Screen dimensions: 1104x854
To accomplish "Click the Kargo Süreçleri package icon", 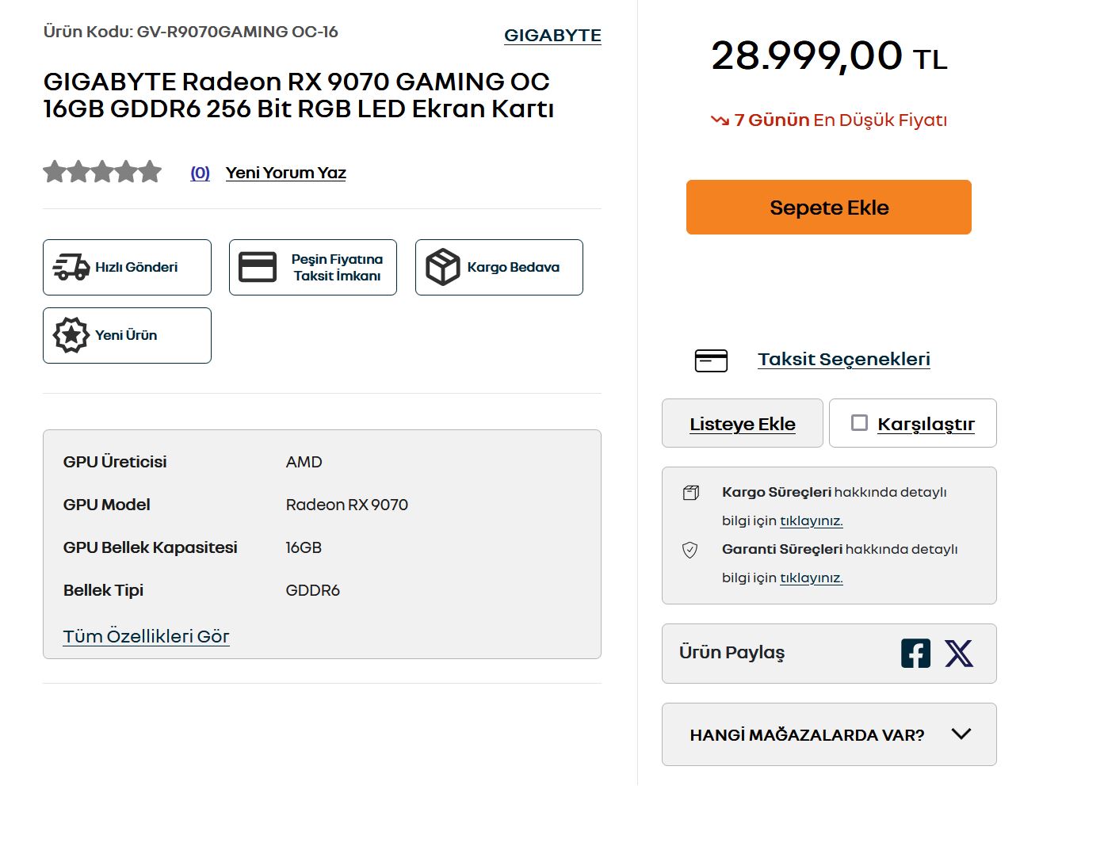I will (x=691, y=493).
